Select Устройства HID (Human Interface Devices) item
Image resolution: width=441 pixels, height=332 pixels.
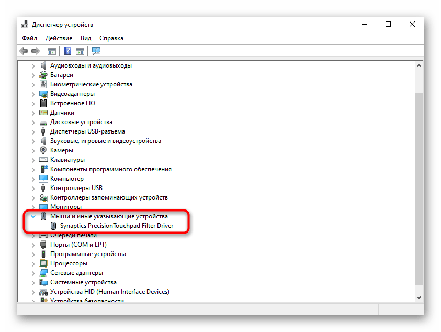coord(110,292)
